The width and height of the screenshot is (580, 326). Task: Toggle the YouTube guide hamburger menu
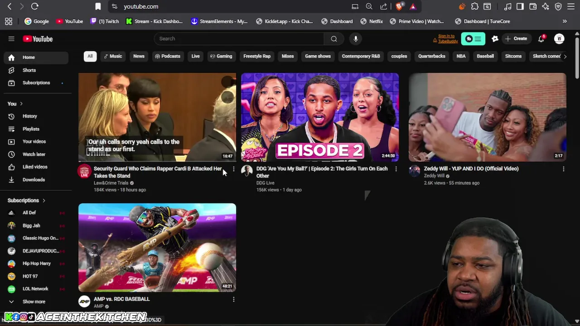[x=11, y=39]
